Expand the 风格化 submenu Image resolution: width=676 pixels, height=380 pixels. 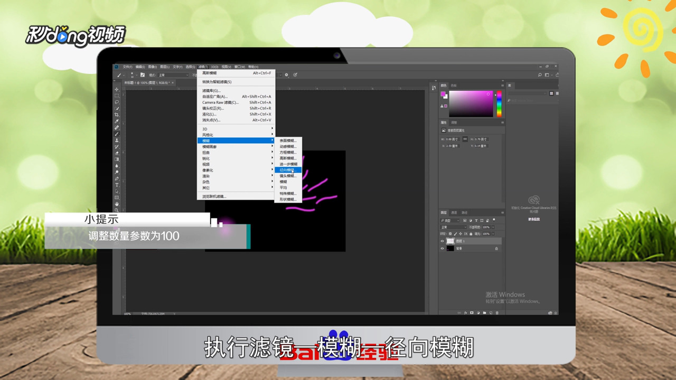236,135
